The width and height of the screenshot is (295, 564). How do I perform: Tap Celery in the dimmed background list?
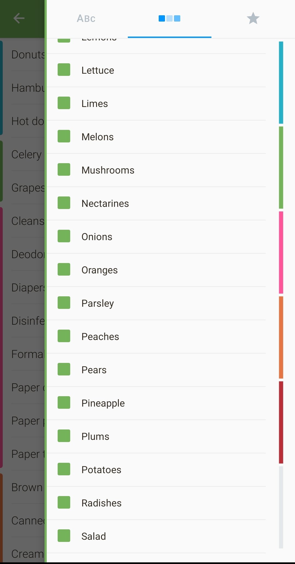[26, 154]
